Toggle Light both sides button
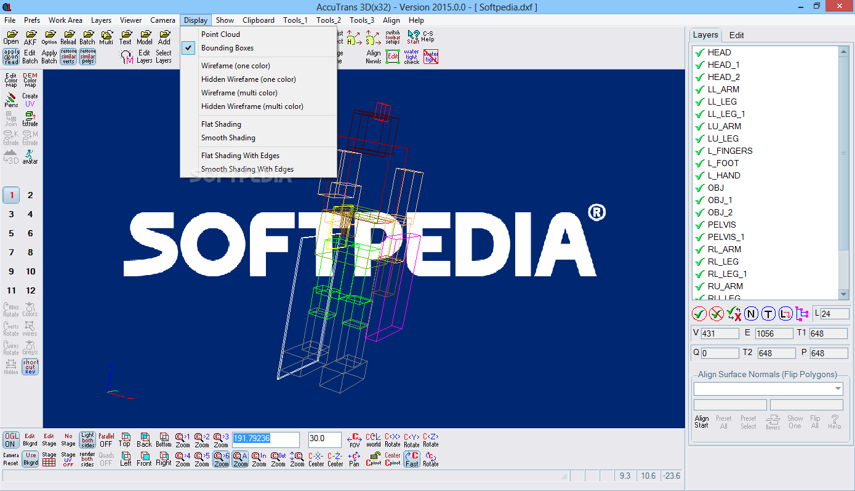Screen dimensions: 855x491 click(x=87, y=439)
